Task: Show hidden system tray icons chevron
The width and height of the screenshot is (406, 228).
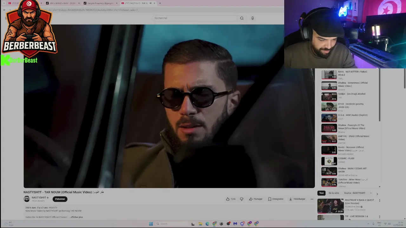Action: point(368,224)
